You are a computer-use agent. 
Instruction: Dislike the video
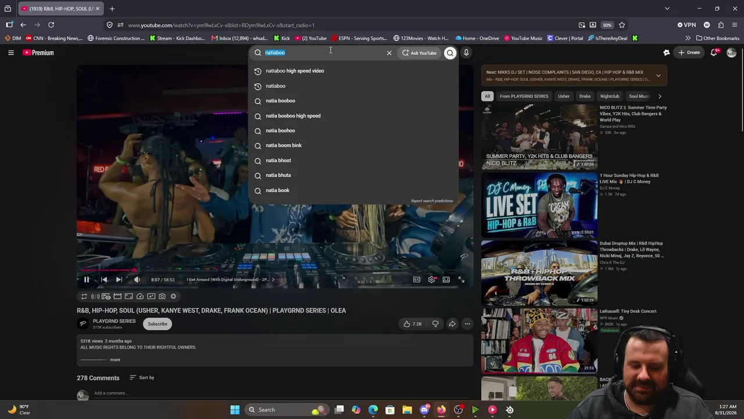click(x=435, y=324)
